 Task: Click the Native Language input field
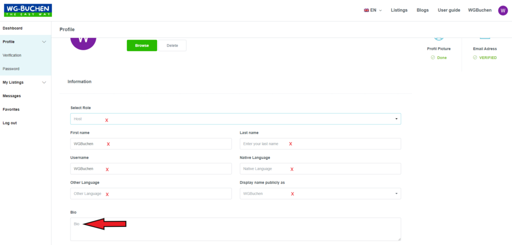click(320, 168)
